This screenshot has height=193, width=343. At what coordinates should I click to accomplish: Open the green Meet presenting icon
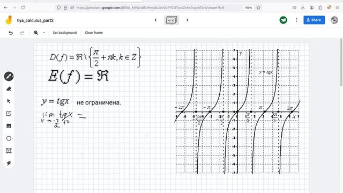(x=284, y=20)
